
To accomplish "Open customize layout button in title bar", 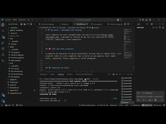I will pos(140,20).
